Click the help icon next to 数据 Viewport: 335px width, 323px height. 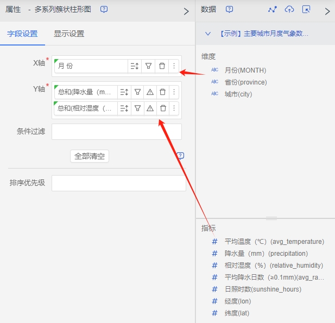click(229, 10)
